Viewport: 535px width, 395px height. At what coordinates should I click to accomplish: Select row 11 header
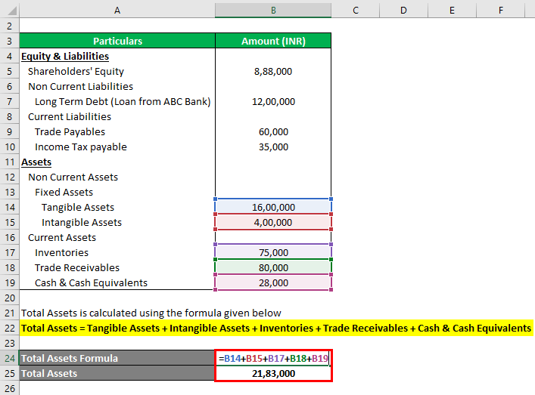coord(10,162)
